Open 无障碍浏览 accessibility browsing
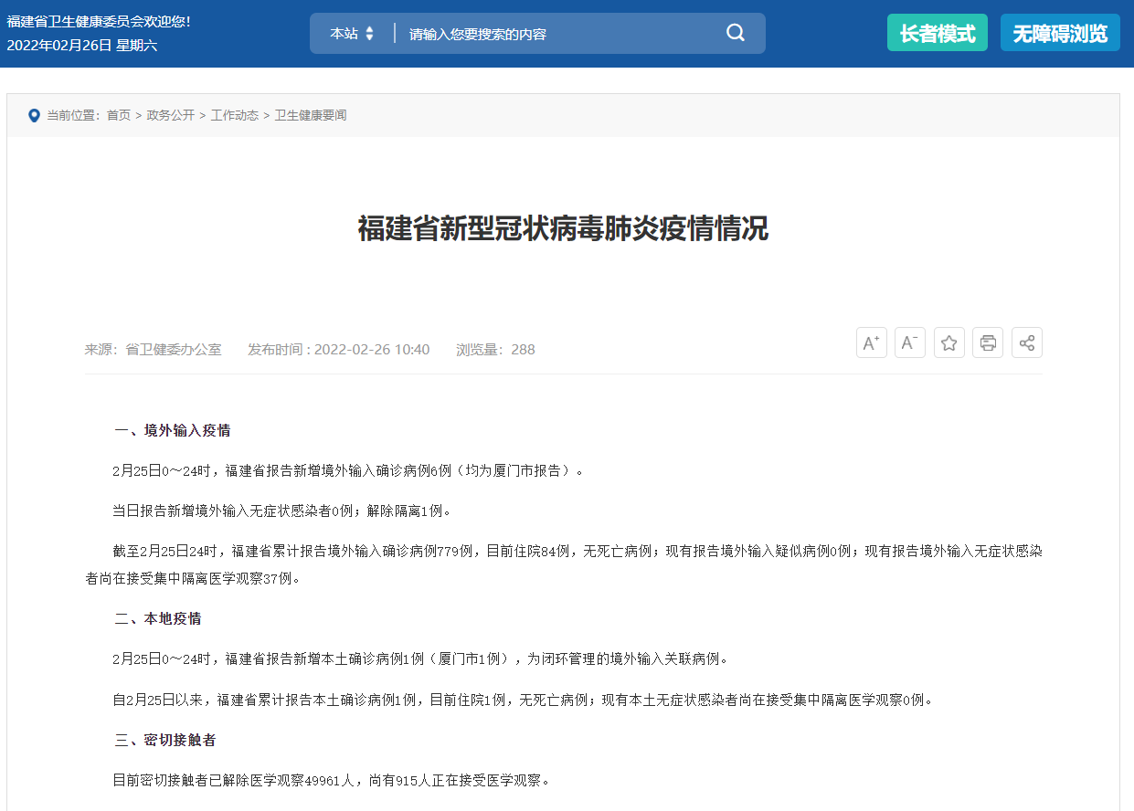The image size is (1134, 811). [1060, 33]
